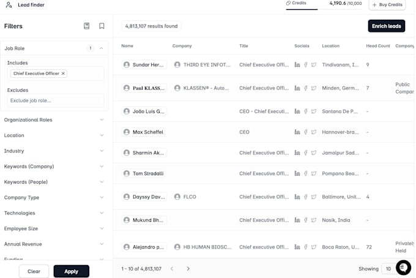
Task: Open Max Scheffel name chip
Action: pos(144,132)
